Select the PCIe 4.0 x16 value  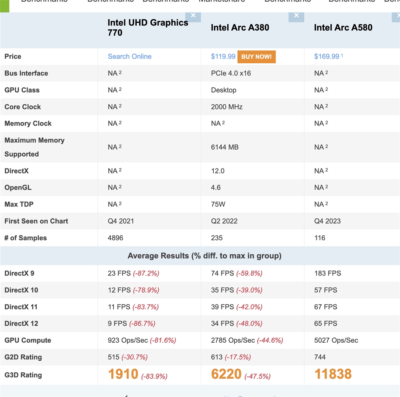tap(231, 73)
